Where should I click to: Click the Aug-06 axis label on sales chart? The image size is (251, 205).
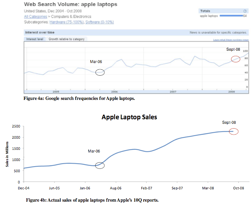[x=116, y=188]
